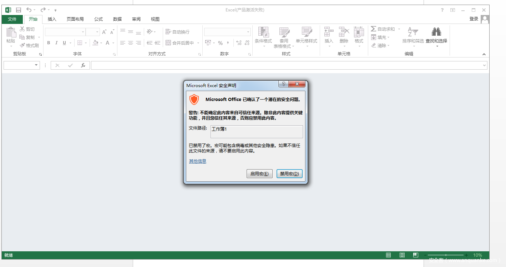The image size is (506, 267).
Task: Click the Accounting Number Format icon
Action: pyautogui.click(x=208, y=43)
